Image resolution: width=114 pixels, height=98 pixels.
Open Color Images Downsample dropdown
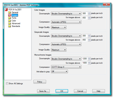66,14
